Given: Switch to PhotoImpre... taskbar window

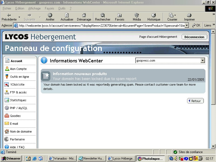Looking at the screenshot, I should coord(151,158).
